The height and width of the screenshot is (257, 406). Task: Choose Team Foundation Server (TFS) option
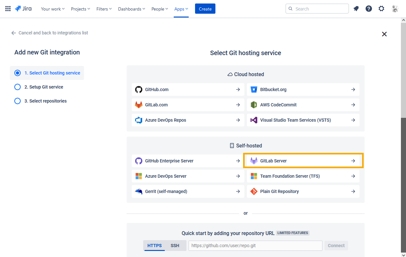click(303, 176)
